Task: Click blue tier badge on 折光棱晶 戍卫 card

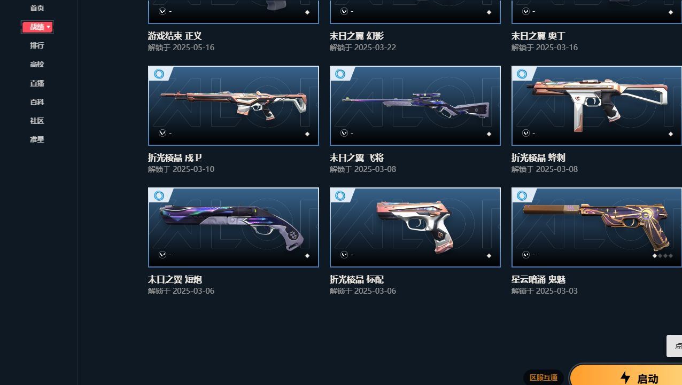Action: coord(159,74)
